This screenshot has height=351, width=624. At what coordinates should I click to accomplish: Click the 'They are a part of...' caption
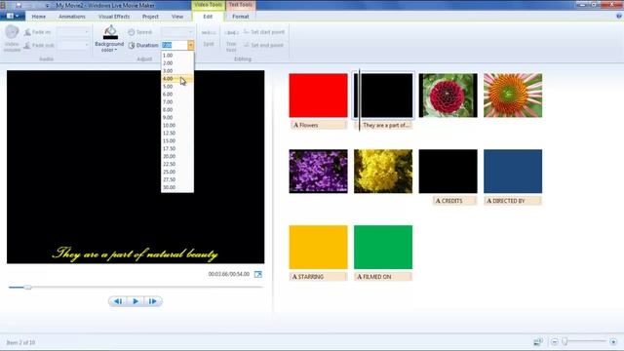[383, 125]
